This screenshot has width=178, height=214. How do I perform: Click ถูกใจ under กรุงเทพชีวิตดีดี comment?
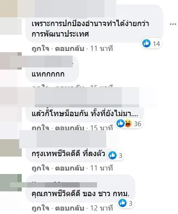(40, 168)
